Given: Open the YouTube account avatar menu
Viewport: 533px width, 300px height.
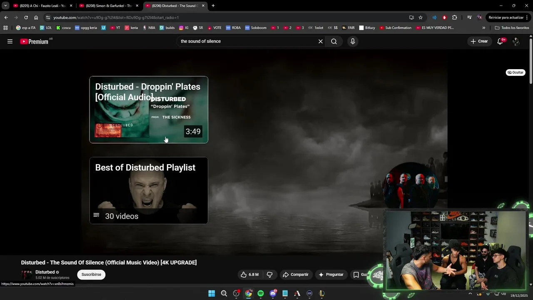Looking at the screenshot, I should 516,41.
